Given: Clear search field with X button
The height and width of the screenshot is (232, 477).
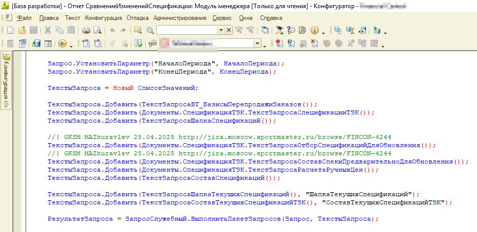Looking at the screenshot, I should tap(229, 30).
